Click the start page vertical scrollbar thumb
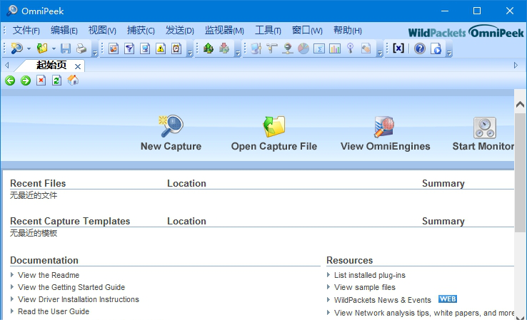527x332 pixels. (x=521, y=172)
